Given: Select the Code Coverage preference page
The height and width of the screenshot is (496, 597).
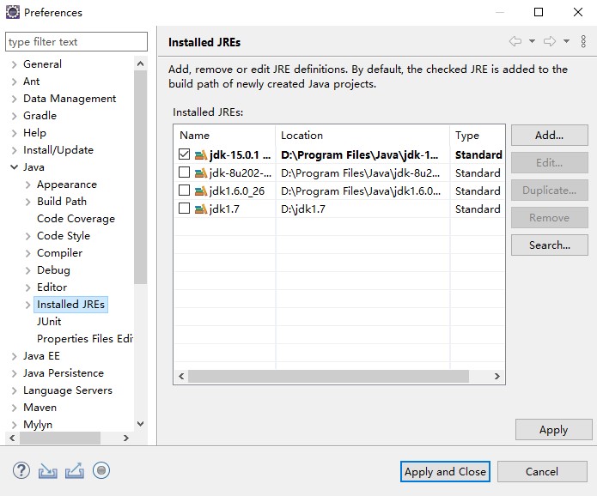Looking at the screenshot, I should (x=76, y=219).
